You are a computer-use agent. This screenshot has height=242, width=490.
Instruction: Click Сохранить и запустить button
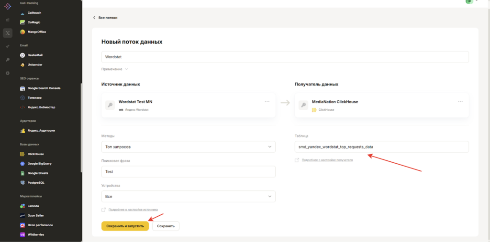125,226
